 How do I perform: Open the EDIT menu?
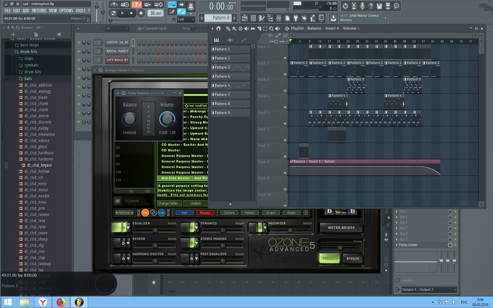coord(17,11)
